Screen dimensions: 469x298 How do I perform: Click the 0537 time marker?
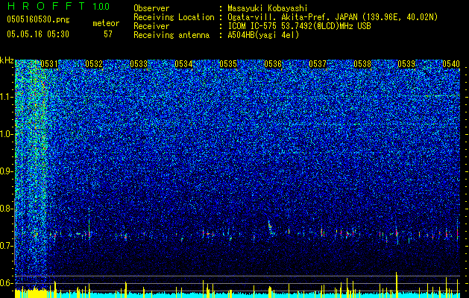tap(318, 64)
